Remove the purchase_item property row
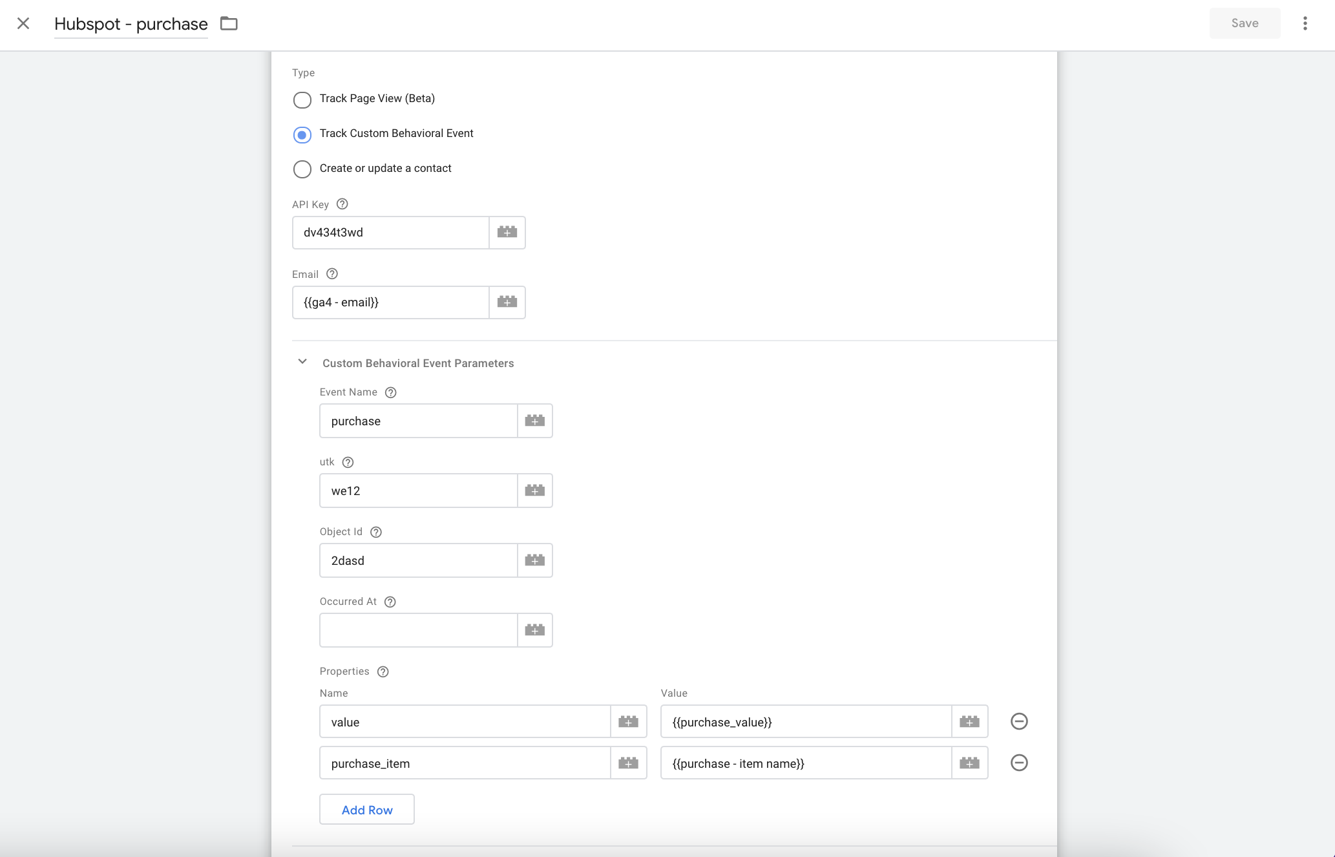 [x=1019, y=763]
